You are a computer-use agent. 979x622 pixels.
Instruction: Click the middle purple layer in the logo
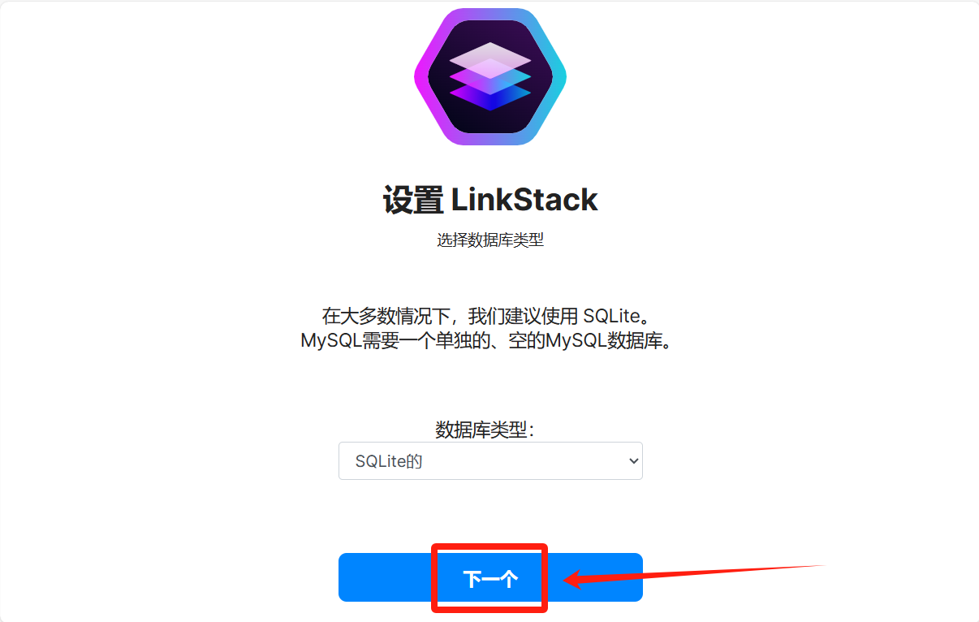490,78
